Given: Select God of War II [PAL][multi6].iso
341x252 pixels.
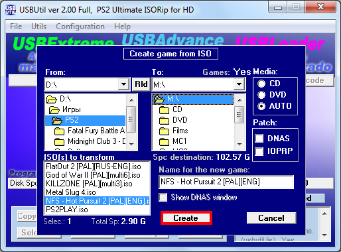Looking at the screenshot, I should pos(93,175).
